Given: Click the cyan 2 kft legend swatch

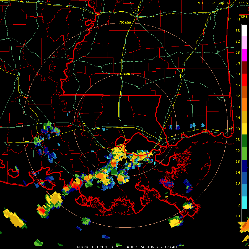Looking at the screenshot, I should [244, 203].
